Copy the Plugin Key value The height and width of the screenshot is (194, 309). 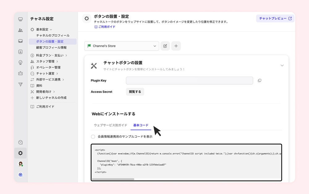click(260, 81)
